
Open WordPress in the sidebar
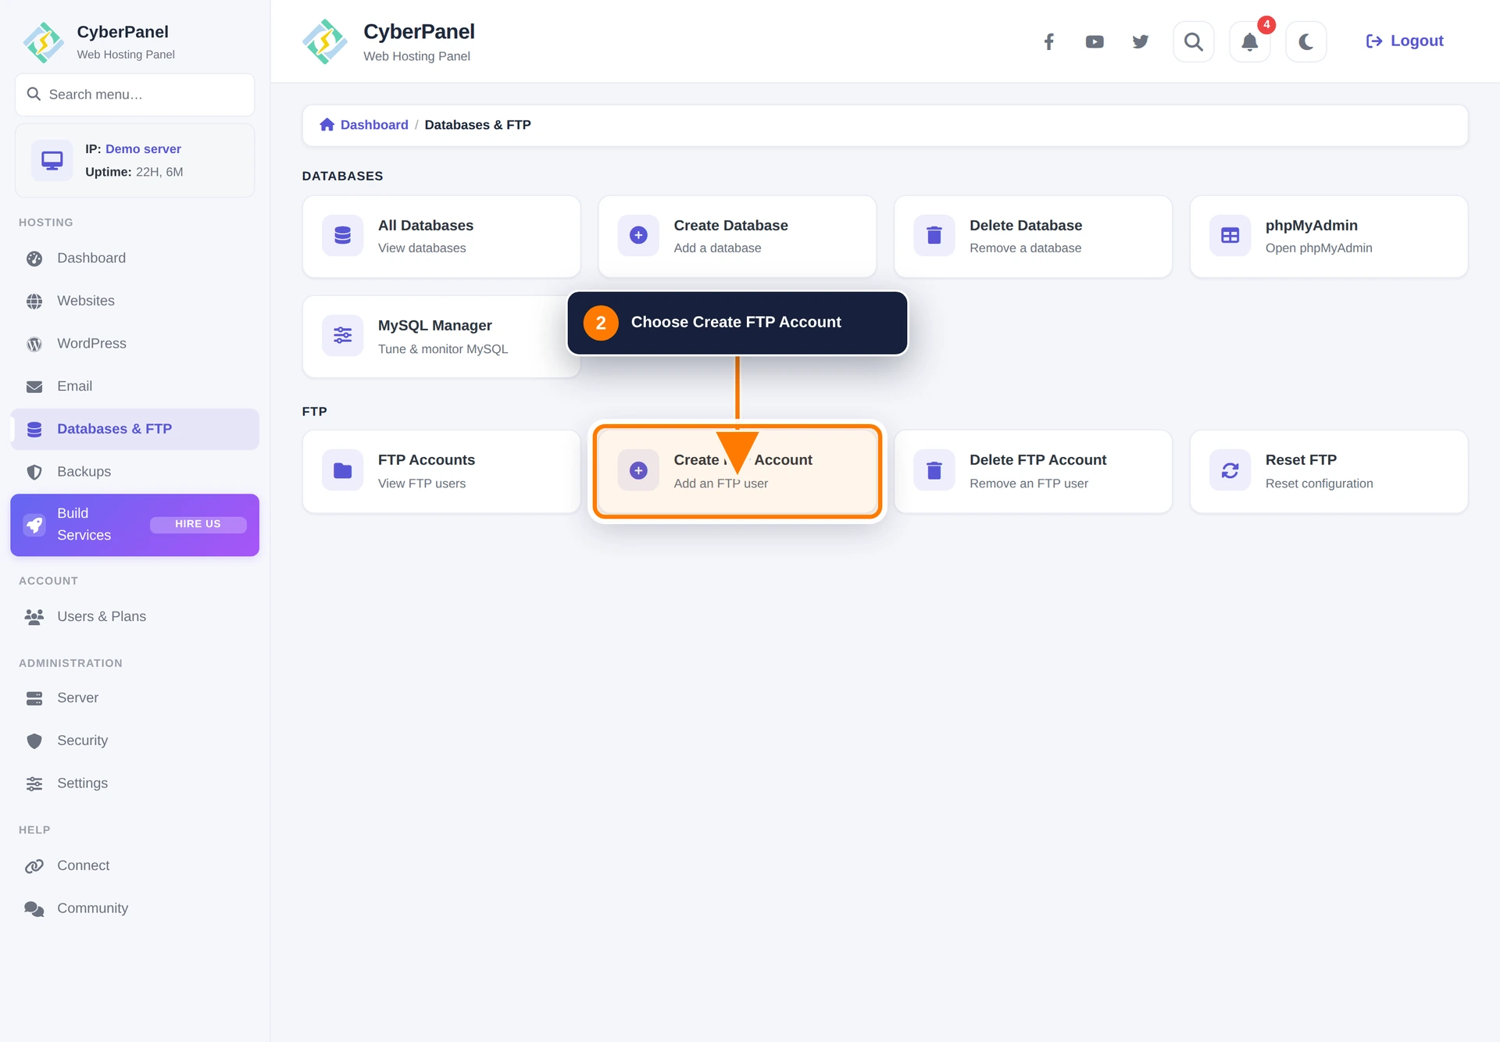[x=135, y=344]
